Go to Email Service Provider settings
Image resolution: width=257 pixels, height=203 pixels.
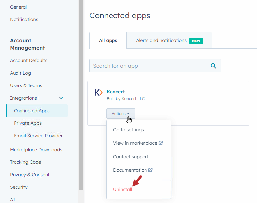click(x=38, y=136)
